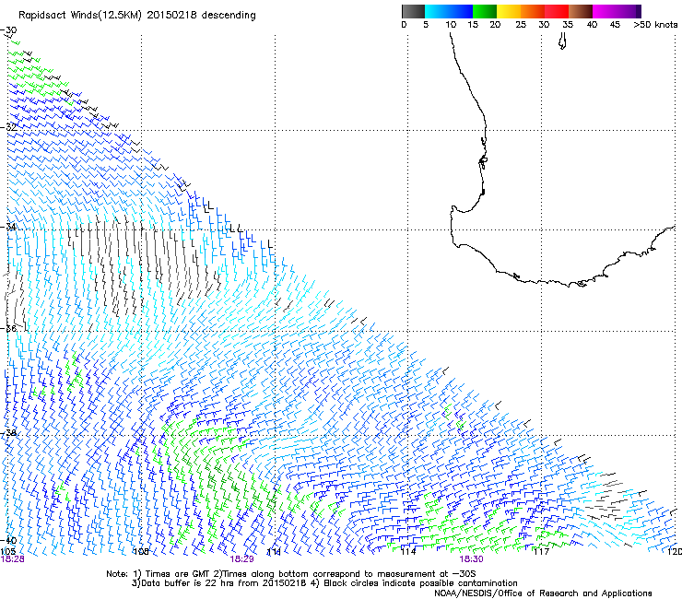
Task: Click the "117" longitude label
Action: coord(542,552)
